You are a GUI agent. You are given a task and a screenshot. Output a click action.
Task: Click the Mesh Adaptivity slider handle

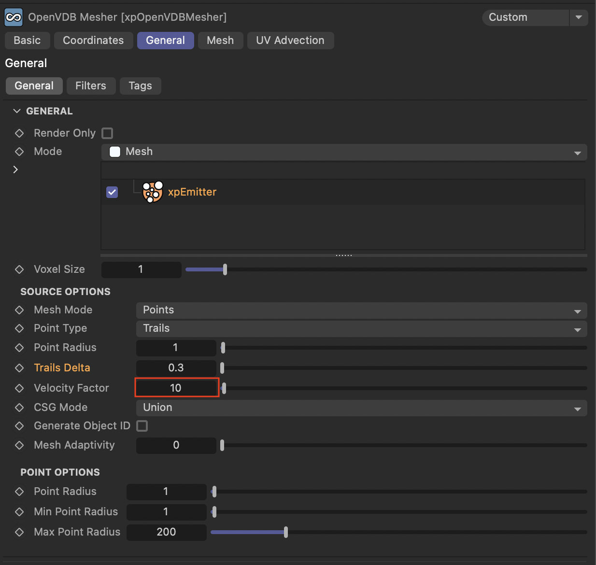[x=222, y=445]
